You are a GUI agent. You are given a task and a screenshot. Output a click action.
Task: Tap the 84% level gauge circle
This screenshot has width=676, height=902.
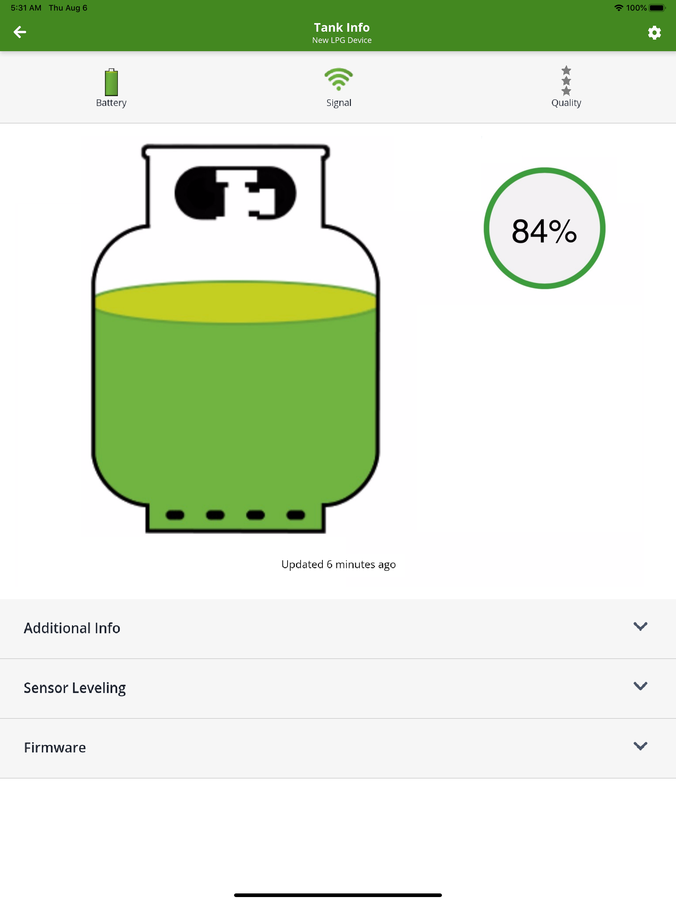[544, 228]
